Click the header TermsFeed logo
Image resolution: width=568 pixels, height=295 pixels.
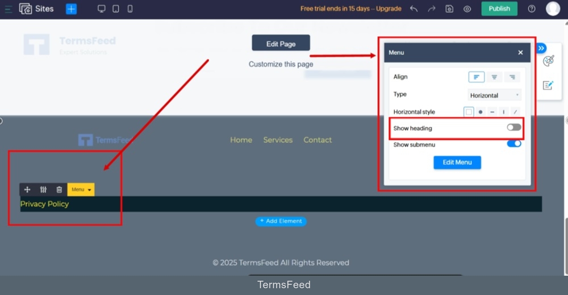tap(69, 44)
